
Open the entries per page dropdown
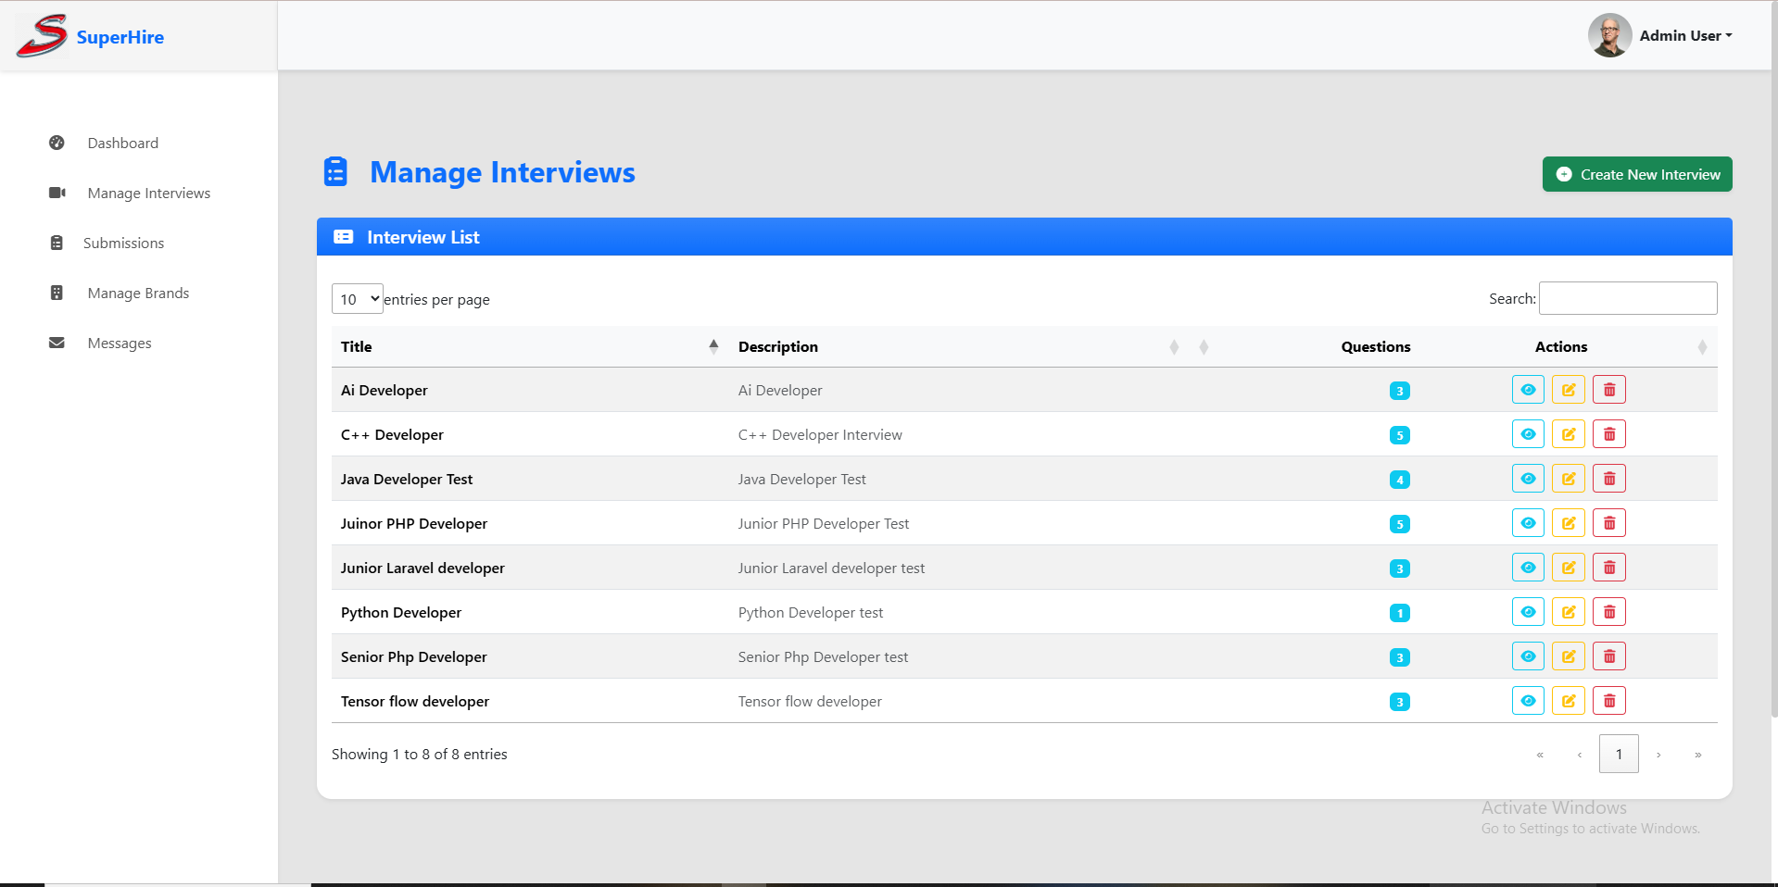[357, 299]
